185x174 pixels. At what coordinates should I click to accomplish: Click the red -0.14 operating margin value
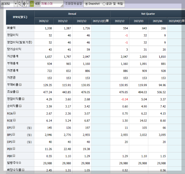point(125,99)
